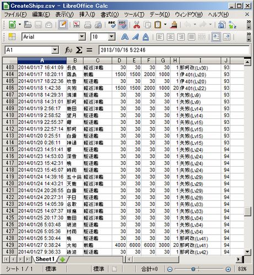This screenshot has height=275, width=254.
Task: Click the Save floppy disk icon
Action: coord(38,25)
